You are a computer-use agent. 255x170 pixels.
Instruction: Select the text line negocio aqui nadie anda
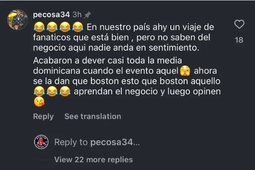(116, 48)
